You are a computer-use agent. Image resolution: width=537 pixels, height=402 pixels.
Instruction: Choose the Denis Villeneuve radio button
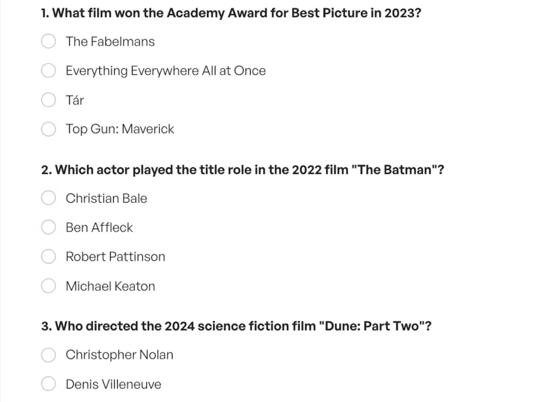[48, 384]
